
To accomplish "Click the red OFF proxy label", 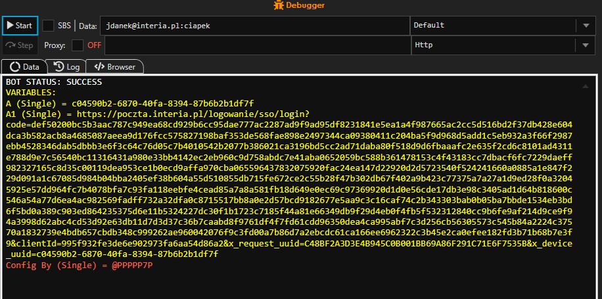I will tap(95, 45).
